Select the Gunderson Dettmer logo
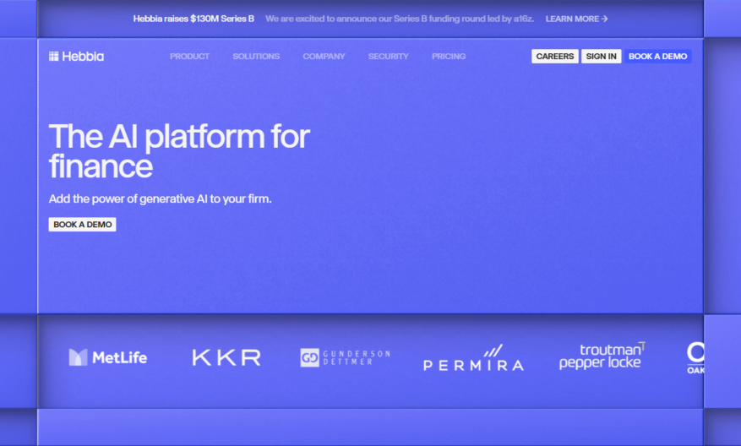The image size is (741, 446). [x=346, y=357]
